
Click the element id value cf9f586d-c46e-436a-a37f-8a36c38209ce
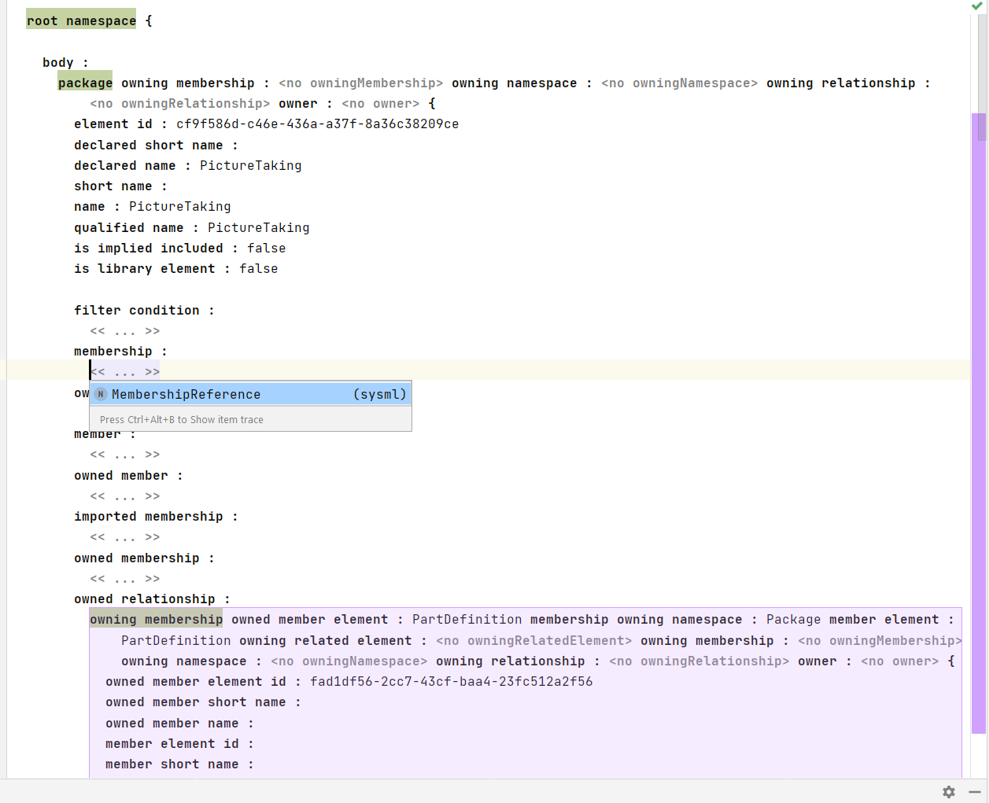click(318, 124)
